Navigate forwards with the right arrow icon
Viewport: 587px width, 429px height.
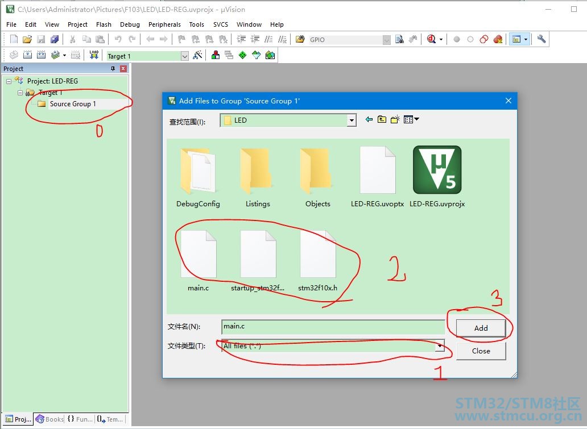click(164, 39)
